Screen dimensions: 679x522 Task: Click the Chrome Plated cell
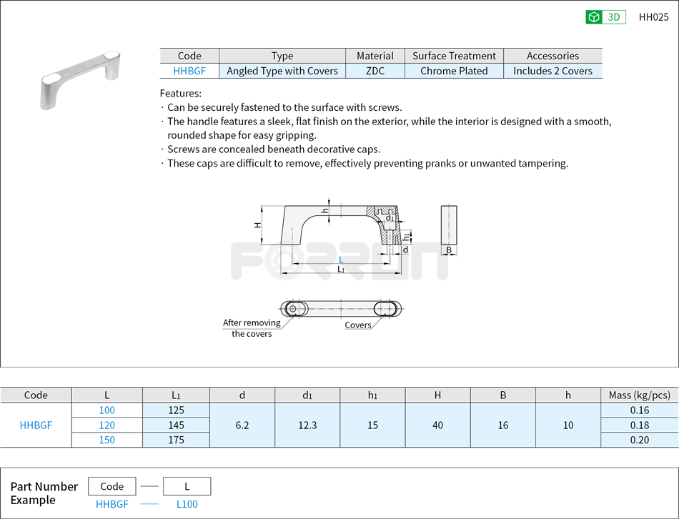pyautogui.click(x=454, y=71)
